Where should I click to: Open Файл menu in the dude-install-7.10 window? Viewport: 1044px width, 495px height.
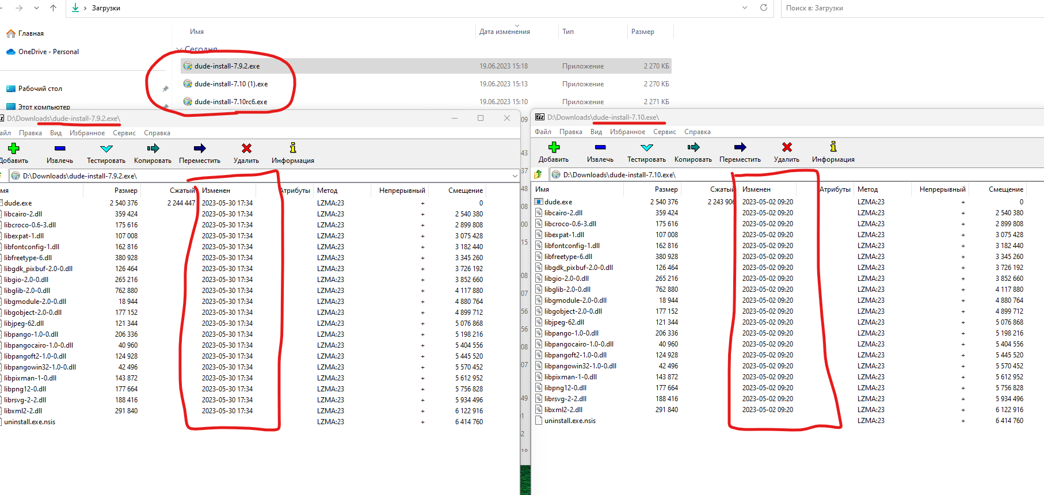543,132
